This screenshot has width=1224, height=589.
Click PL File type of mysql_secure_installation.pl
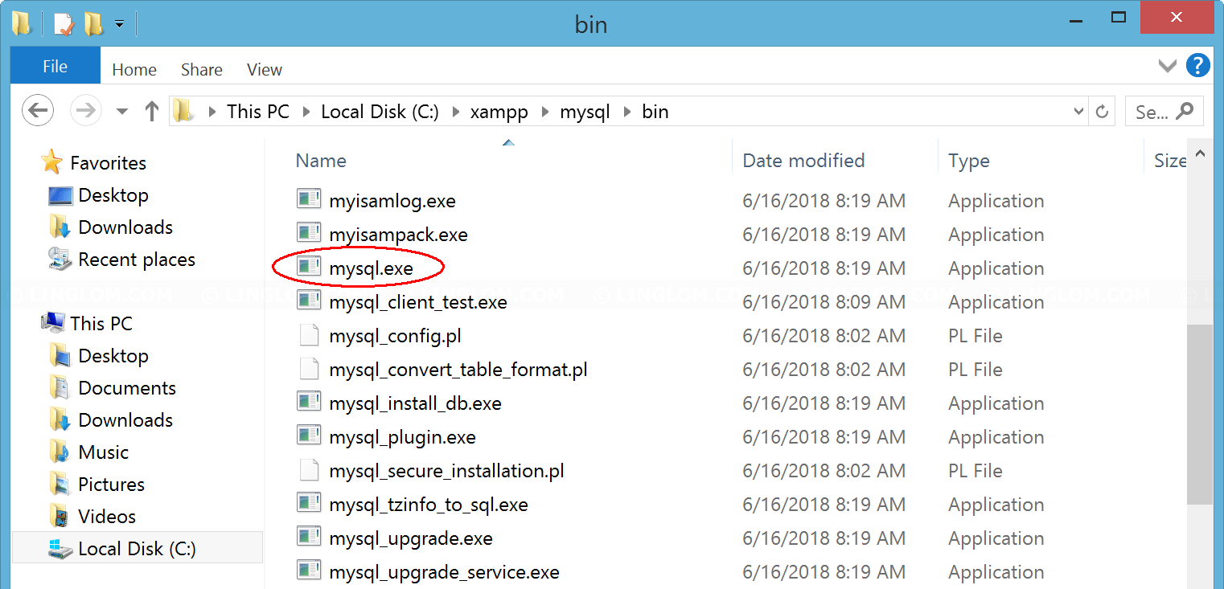pos(976,471)
